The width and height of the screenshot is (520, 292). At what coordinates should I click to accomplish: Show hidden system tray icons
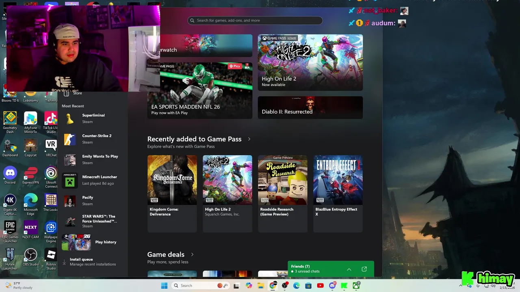[x=461, y=286]
